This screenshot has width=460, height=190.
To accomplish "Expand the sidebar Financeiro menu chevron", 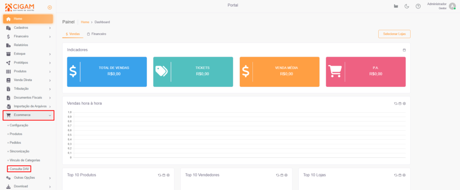I will [x=50, y=37].
